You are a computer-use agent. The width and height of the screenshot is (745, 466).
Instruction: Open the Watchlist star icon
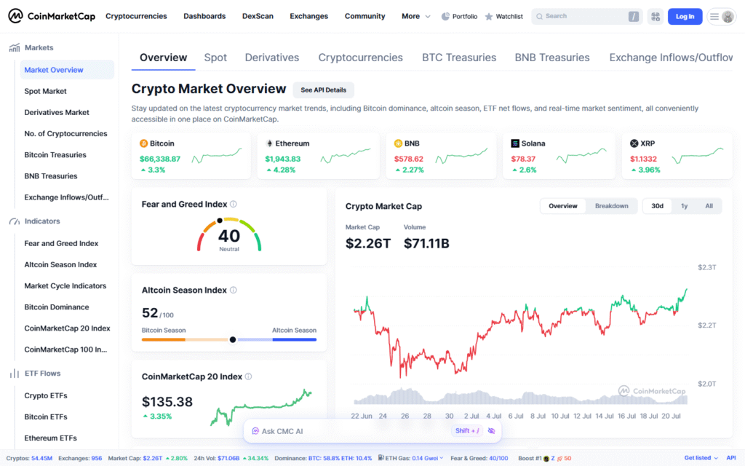[x=488, y=17]
